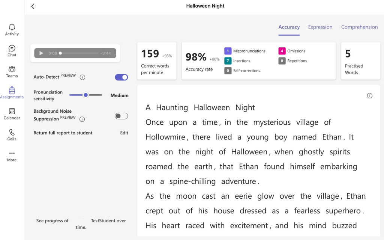Enable Background Noise Suppression toggle
This screenshot has width=384, height=240.
click(121, 116)
